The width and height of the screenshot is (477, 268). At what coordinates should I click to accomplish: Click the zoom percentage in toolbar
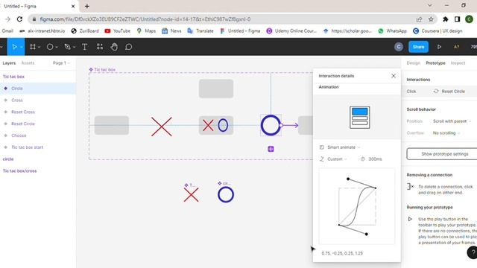click(x=474, y=47)
